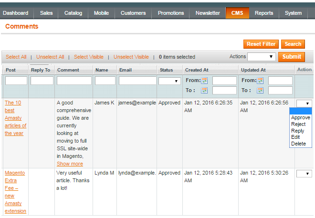Choose Reject from the action list
The width and height of the screenshot is (315, 218).
(x=298, y=124)
